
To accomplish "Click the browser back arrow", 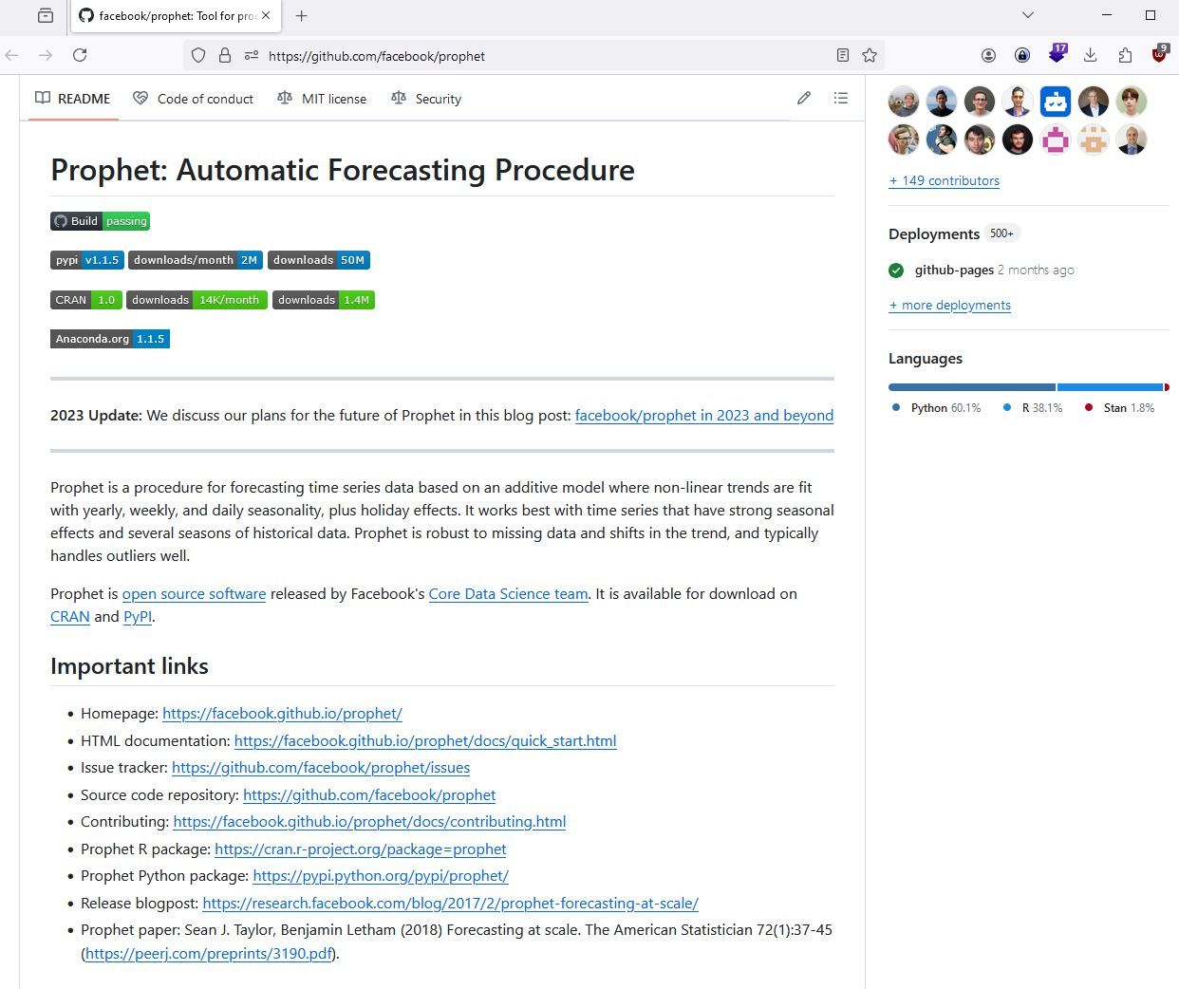I will pyautogui.click(x=12, y=55).
